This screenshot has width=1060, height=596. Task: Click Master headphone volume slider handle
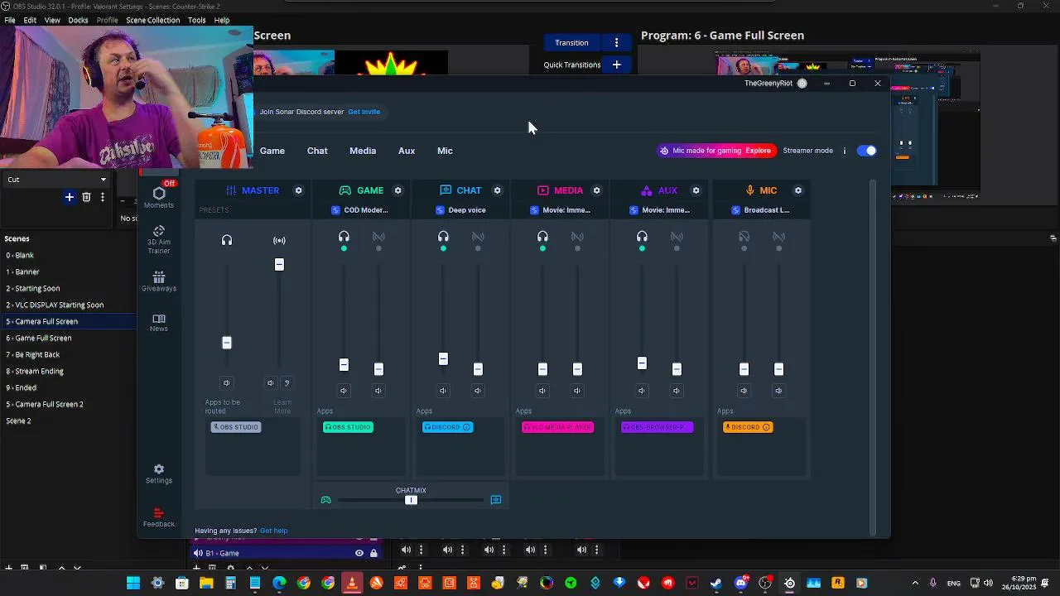point(227,343)
